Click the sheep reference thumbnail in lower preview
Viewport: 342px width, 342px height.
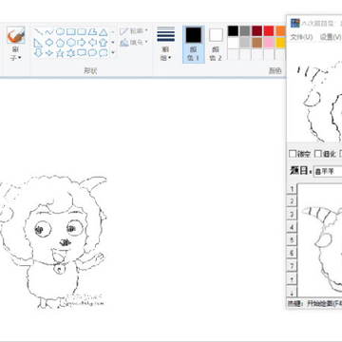pyautogui.click(x=320, y=240)
